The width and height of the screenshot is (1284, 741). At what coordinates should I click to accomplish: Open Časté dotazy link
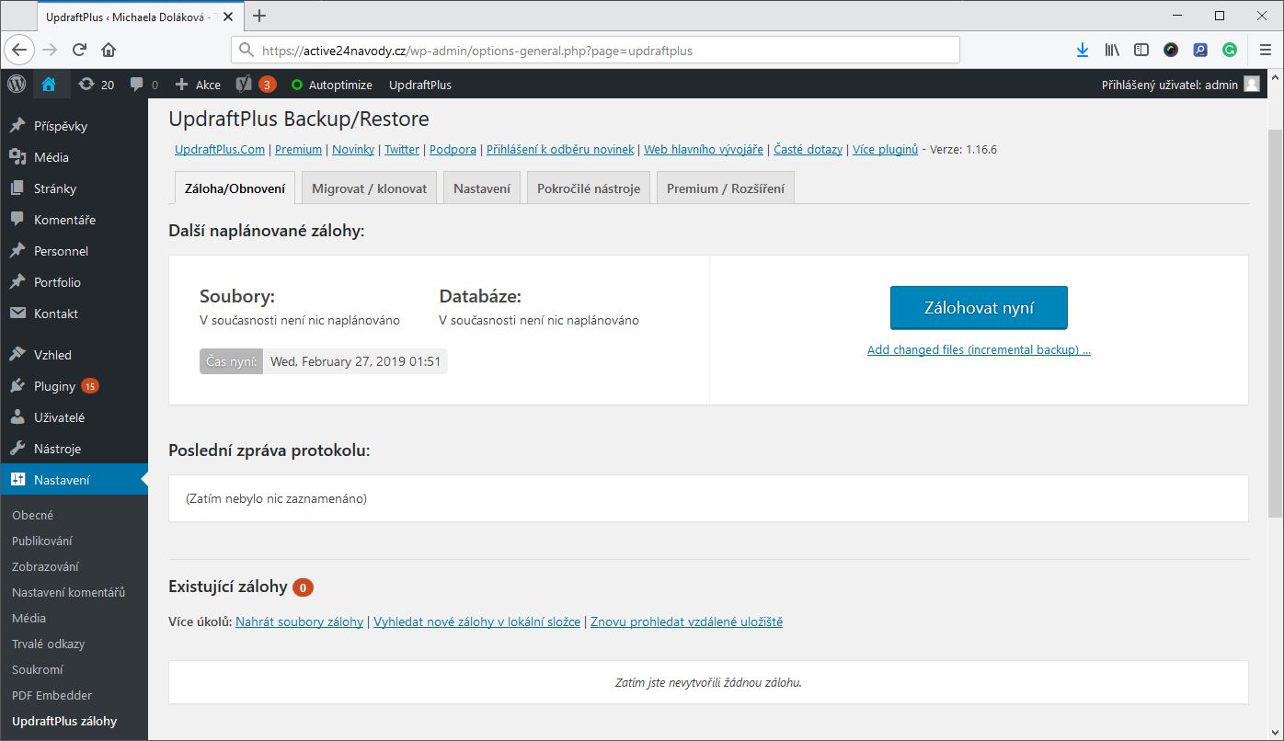click(x=808, y=149)
